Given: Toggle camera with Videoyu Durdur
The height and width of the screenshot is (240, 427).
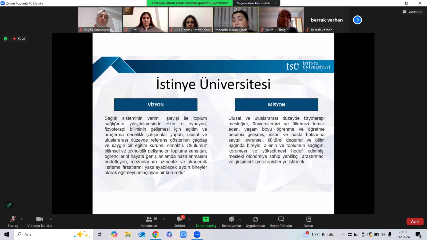Looking at the screenshot, I should click(x=39, y=222).
